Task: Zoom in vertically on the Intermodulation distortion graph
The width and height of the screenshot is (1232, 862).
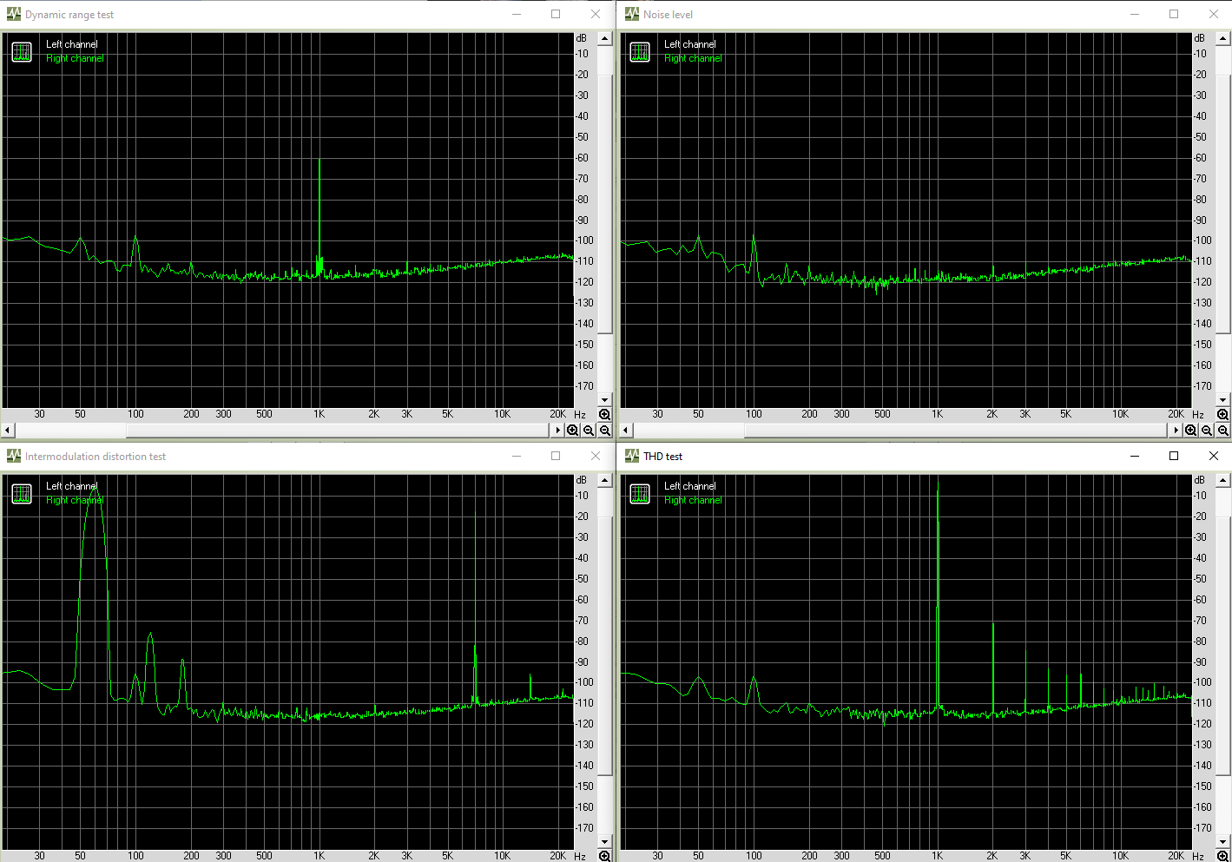Action: point(604,856)
